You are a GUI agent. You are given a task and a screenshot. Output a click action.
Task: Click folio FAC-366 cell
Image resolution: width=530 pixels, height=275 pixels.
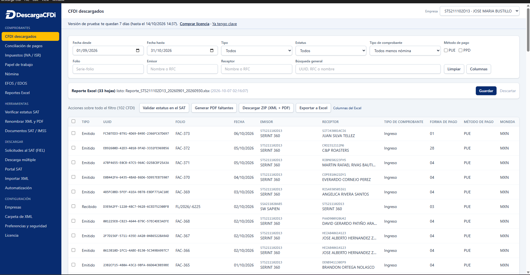(x=182, y=250)
